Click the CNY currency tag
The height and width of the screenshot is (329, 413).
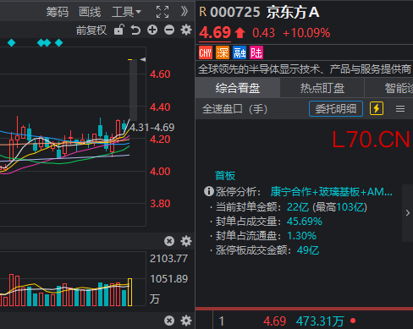tap(206, 52)
